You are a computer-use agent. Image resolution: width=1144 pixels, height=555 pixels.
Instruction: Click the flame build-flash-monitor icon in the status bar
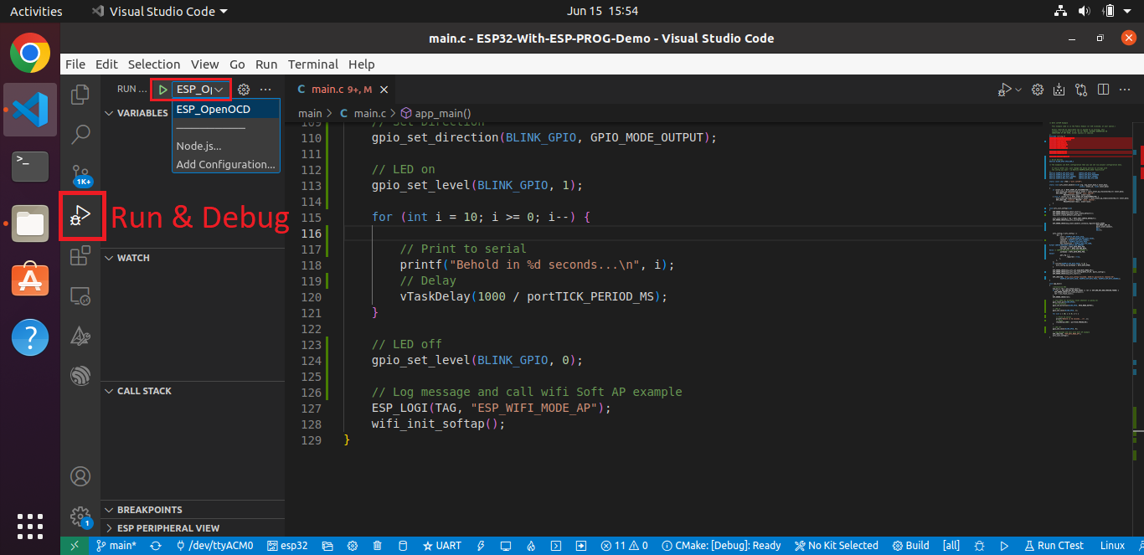531,546
